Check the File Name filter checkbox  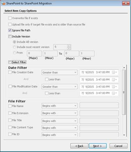10,106
